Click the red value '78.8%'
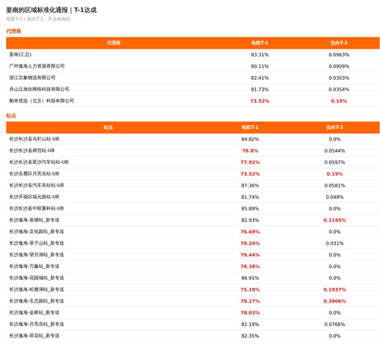Image resolution: width=380 pixels, height=348 pixels. pyautogui.click(x=250, y=151)
